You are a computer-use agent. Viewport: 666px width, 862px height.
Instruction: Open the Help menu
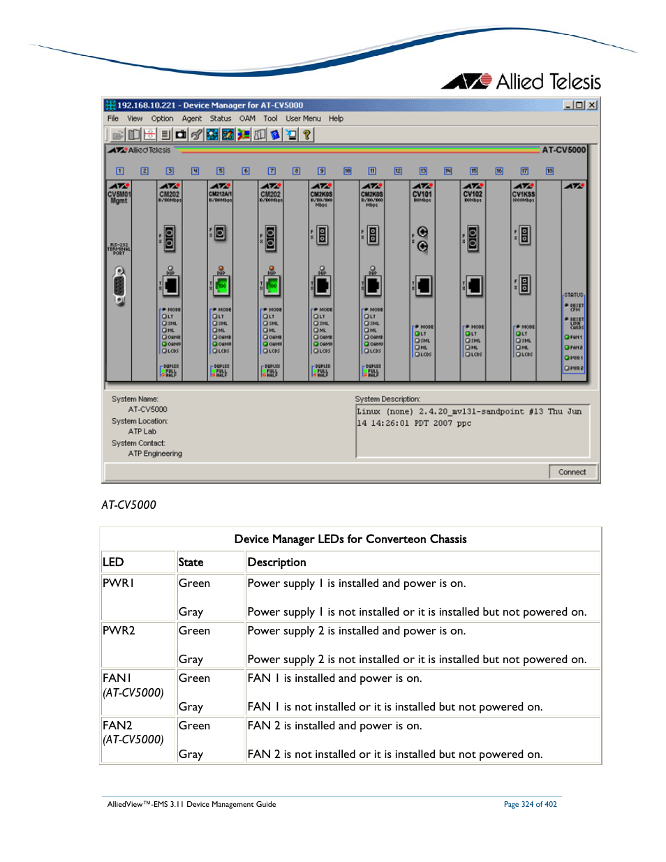[336, 119]
